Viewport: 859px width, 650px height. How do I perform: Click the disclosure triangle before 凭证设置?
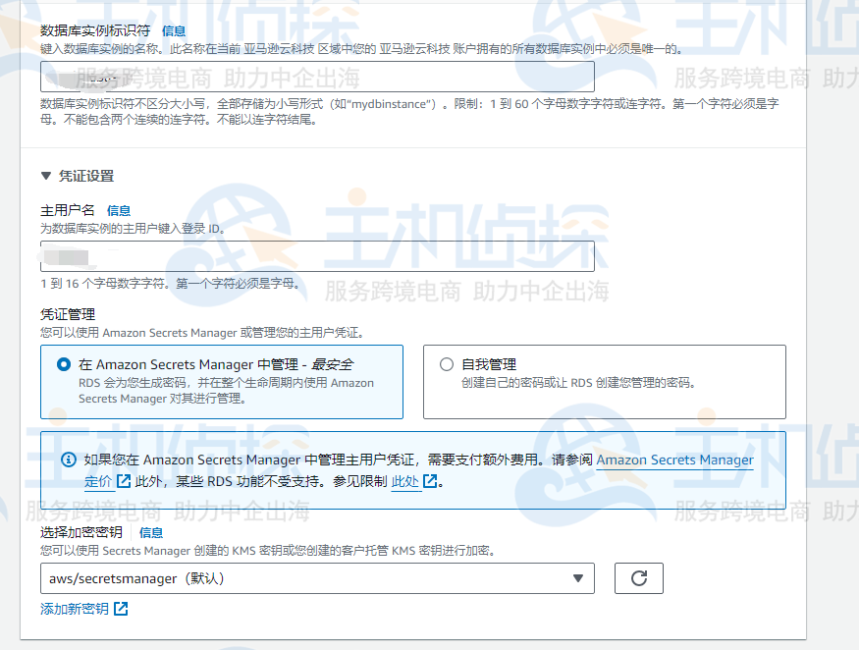click(45, 177)
